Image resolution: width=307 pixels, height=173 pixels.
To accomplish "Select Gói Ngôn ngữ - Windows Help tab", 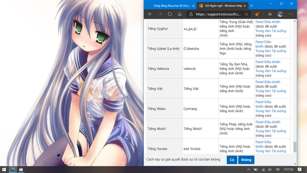I will click(222, 6).
